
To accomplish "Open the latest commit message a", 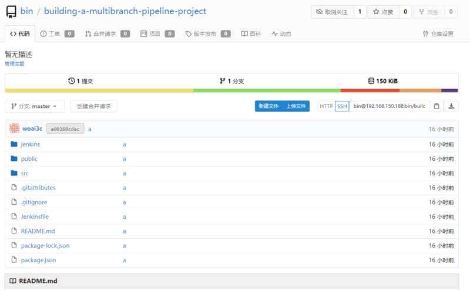I will click(90, 129).
